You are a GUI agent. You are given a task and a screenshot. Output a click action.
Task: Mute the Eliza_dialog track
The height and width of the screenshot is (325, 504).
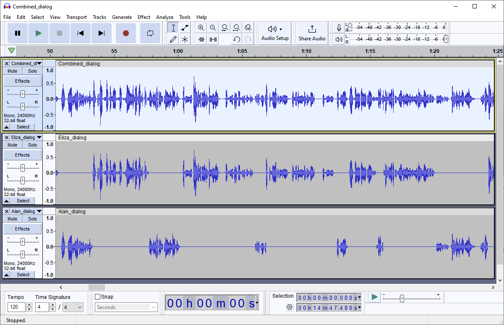coord(13,145)
